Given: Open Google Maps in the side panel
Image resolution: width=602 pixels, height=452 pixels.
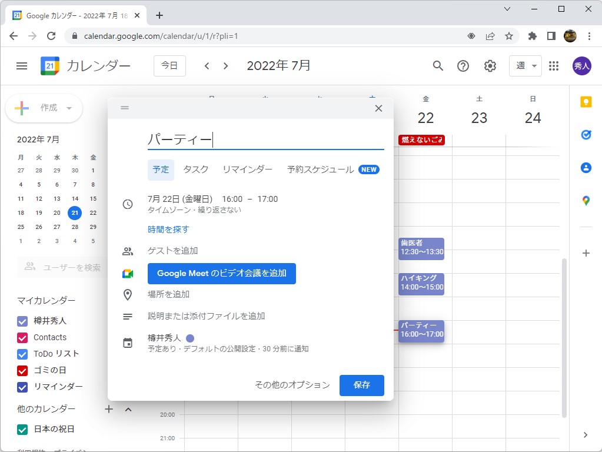Looking at the screenshot, I should (x=586, y=200).
